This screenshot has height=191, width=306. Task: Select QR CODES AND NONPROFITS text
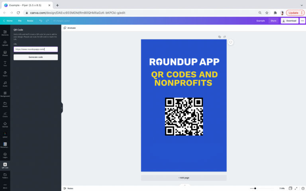pos(184,78)
